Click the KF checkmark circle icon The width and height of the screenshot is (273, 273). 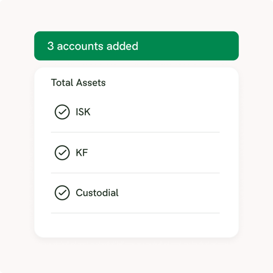coord(62,153)
